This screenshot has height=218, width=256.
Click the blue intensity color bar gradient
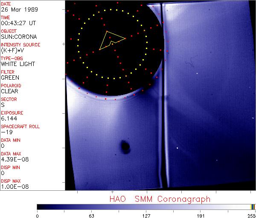pos(144,207)
